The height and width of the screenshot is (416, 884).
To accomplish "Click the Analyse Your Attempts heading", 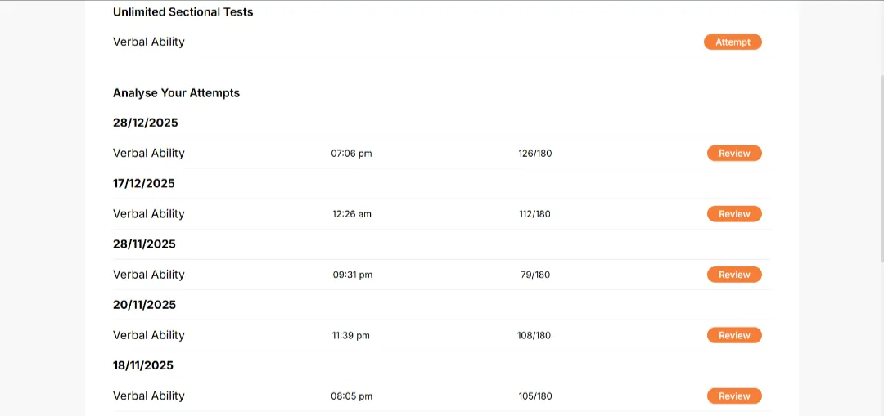I will (176, 93).
